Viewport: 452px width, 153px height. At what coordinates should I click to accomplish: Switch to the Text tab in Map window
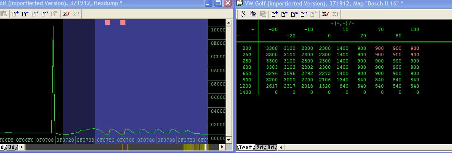click(245, 147)
